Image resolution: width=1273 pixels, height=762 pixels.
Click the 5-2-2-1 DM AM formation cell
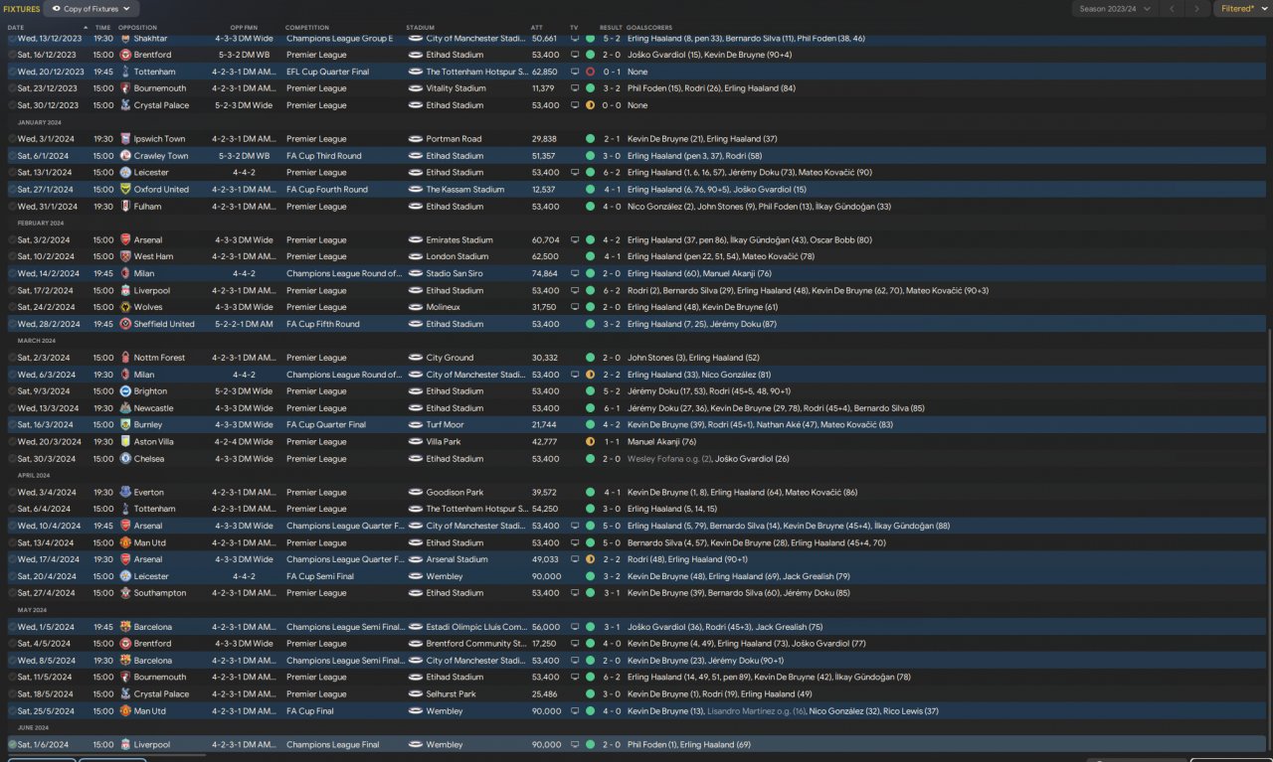[245, 325]
